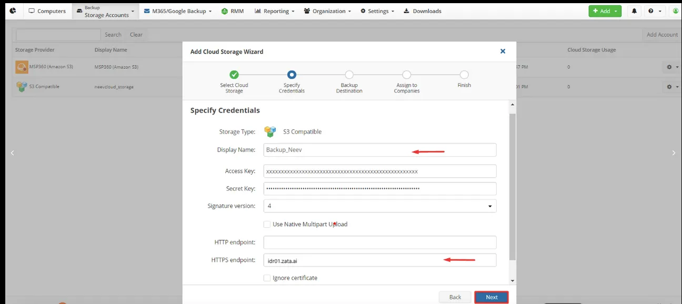Click the Secret Key field
This screenshot has width=682, height=304.
(x=380, y=188)
